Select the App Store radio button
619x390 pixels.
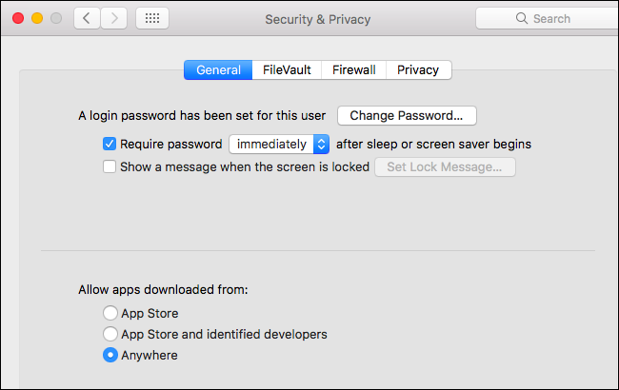tap(110, 313)
